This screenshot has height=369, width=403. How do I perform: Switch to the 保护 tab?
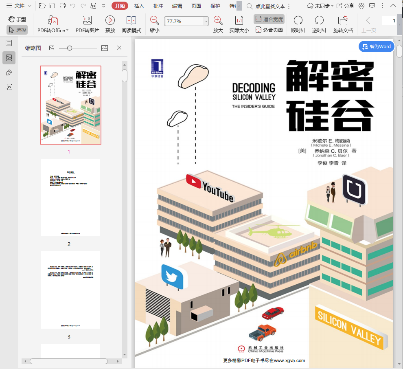point(215,6)
